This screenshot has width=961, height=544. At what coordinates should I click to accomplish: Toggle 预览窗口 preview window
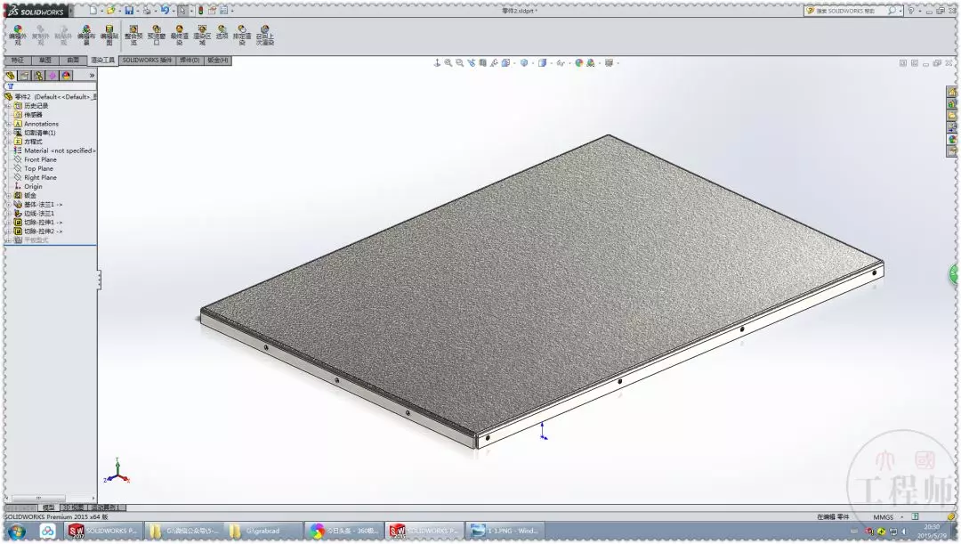click(157, 36)
